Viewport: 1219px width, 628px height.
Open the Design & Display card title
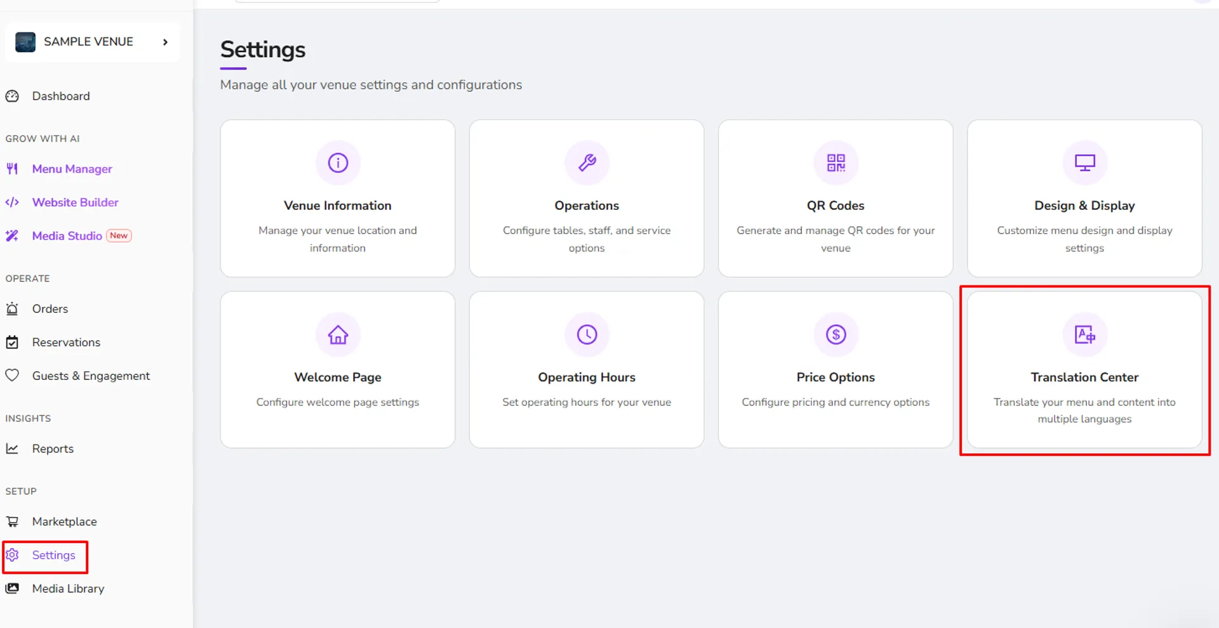pyautogui.click(x=1084, y=206)
